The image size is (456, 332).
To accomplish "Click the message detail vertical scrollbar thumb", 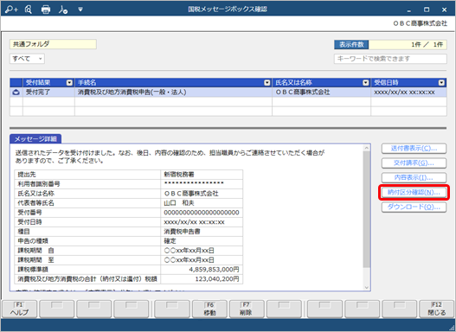I will point(366,209).
